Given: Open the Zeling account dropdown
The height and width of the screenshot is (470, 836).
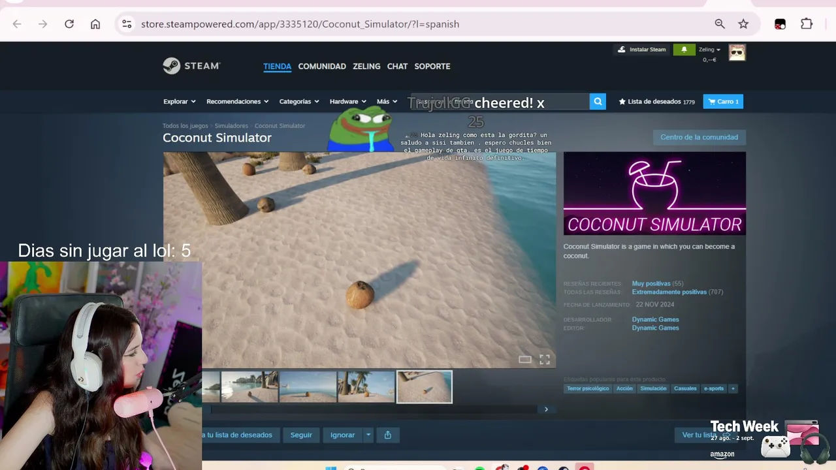Looking at the screenshot, I should [709, 50].
